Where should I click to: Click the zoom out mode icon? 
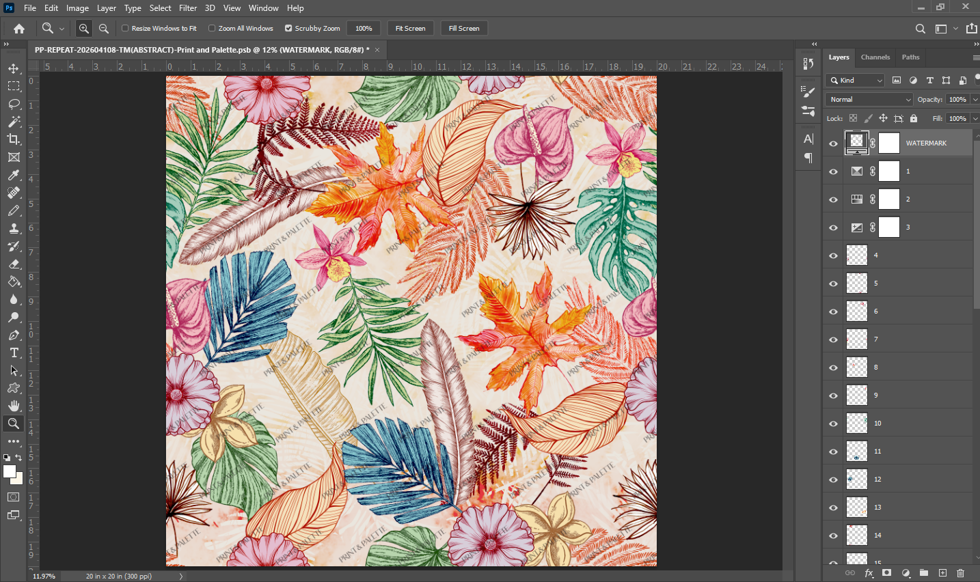coord(104,29)
